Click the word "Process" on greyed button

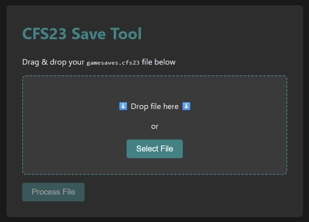46,192
